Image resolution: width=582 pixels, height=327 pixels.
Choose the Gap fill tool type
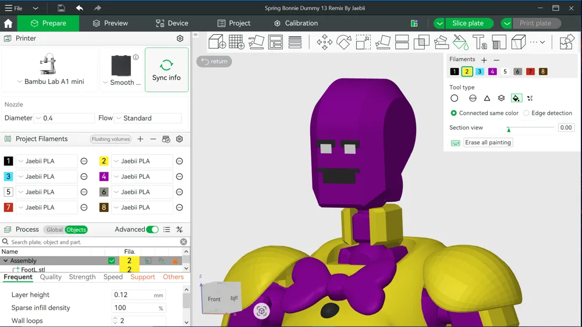tap(530, 98)
